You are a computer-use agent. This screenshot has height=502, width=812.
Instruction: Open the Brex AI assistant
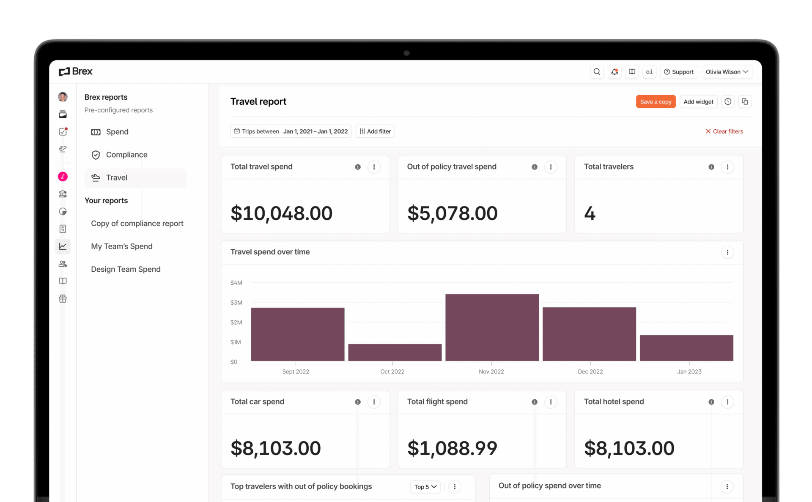pos(649,72)
